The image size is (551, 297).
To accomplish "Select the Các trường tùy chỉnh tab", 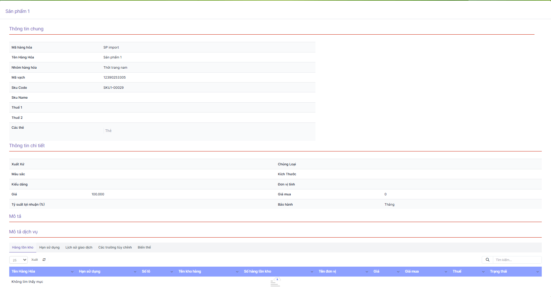I will 115,247.
